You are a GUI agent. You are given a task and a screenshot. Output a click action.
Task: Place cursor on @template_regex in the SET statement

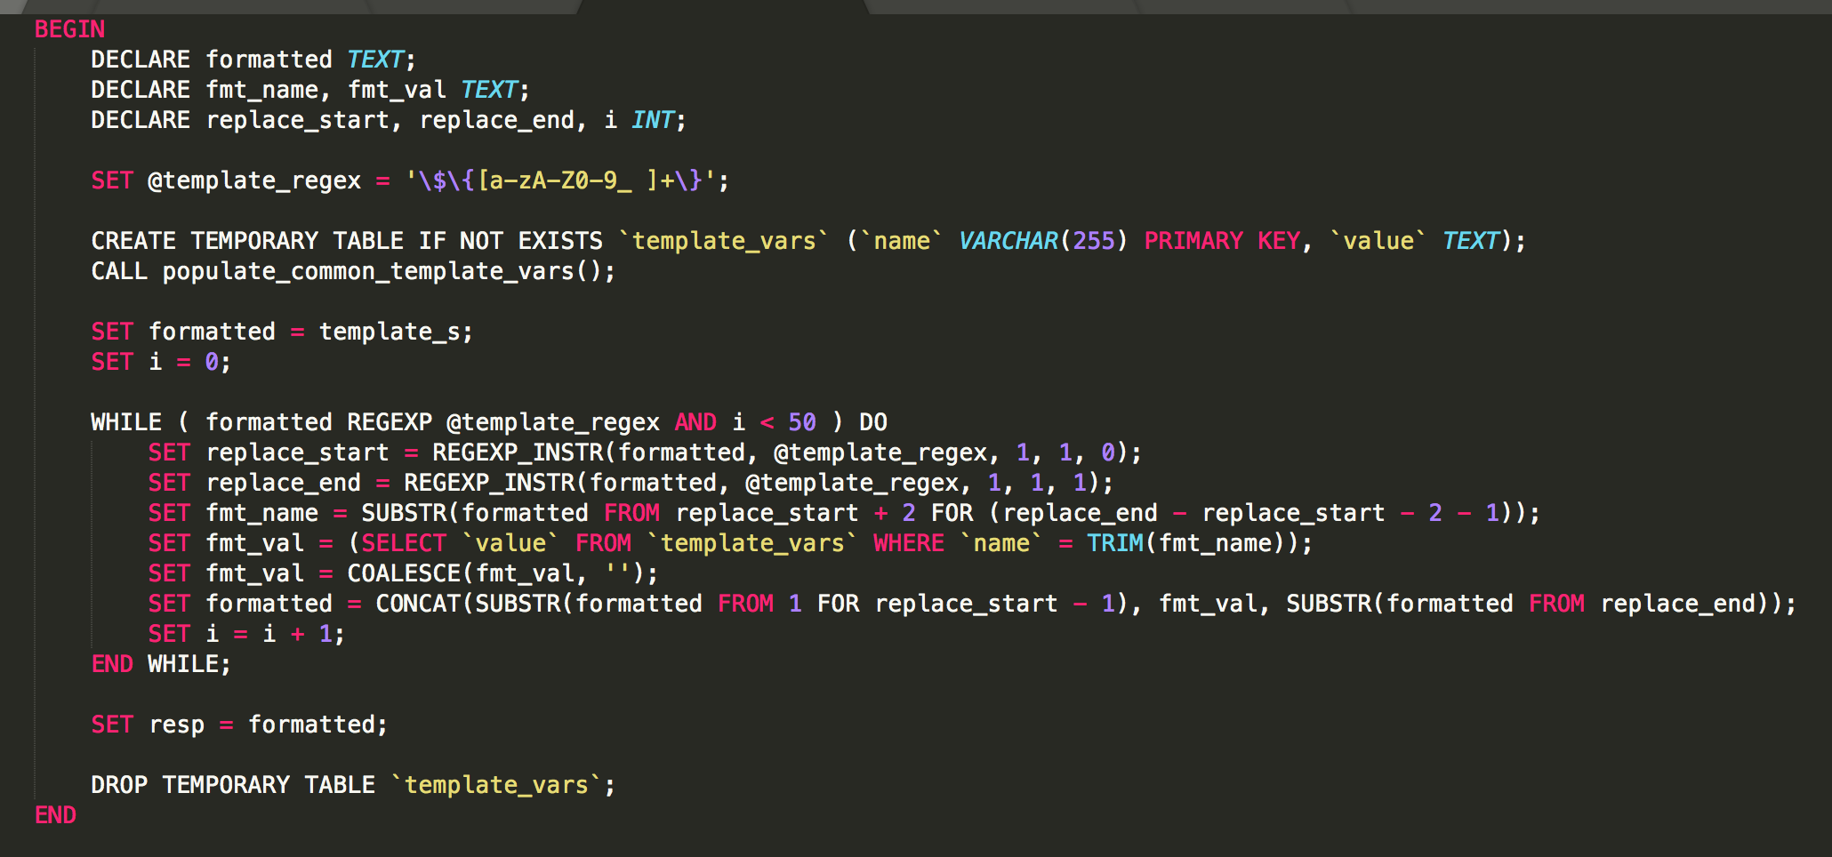(254, 180)
